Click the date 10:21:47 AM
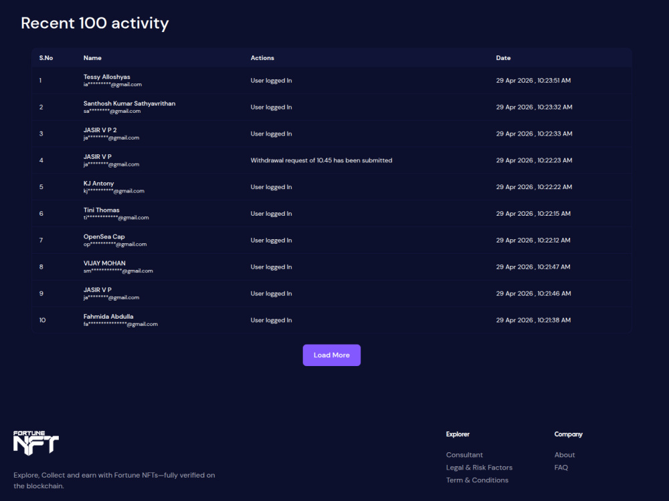The height and width of the screenshot is (501, 669). 533,267
